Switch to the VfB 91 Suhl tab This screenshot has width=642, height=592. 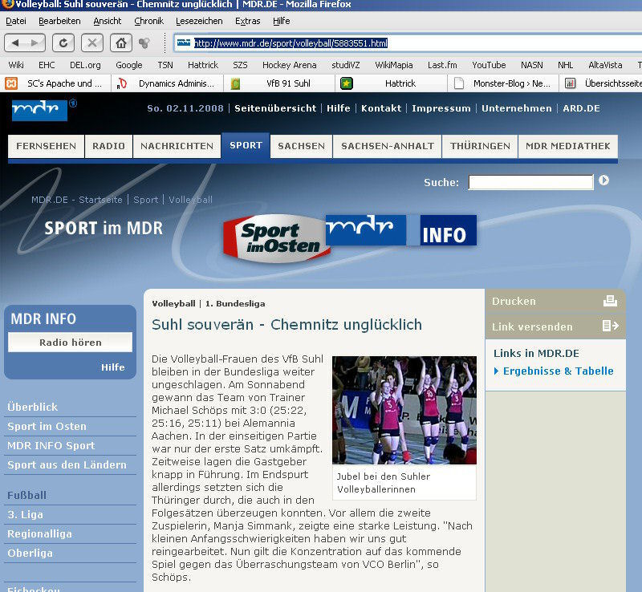[279, 83]
